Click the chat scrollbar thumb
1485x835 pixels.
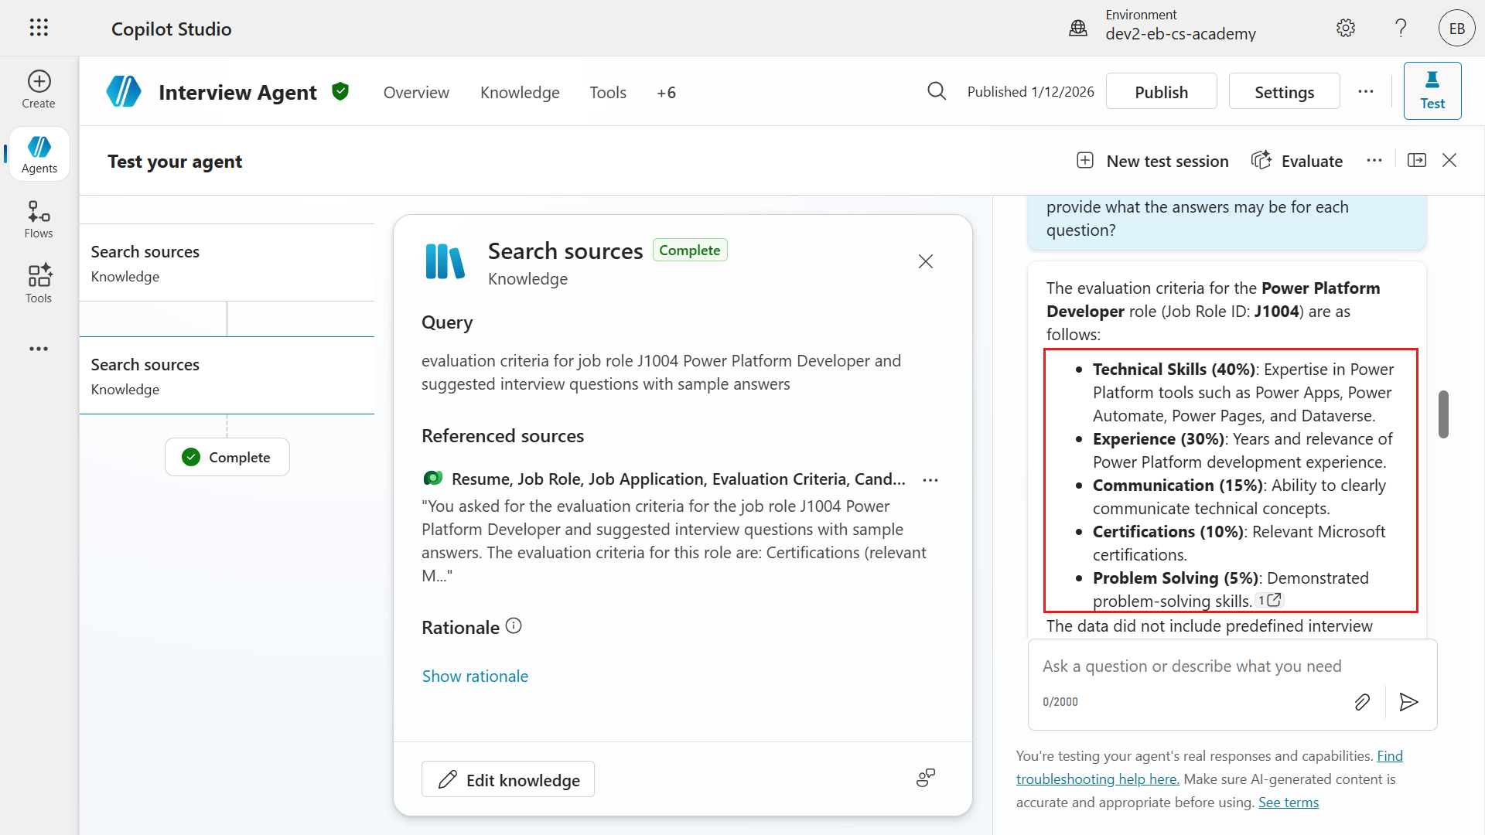pyautogui.click(x=1443, y=414)
